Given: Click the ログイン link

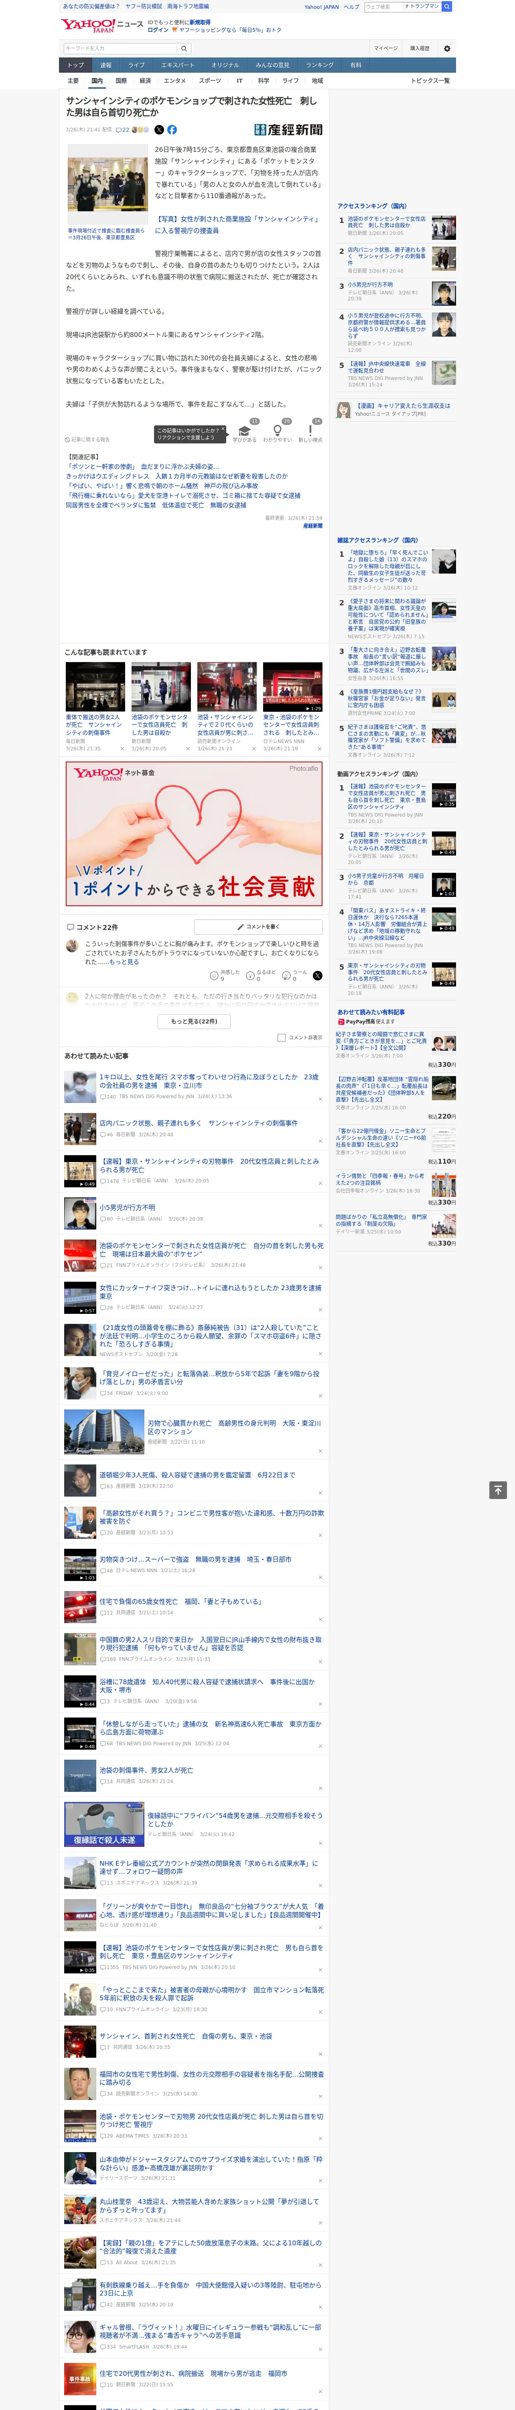Looking at the screenshot, I should pos(158,30).
